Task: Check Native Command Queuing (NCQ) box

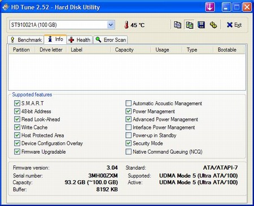Action: coord(128,151)
